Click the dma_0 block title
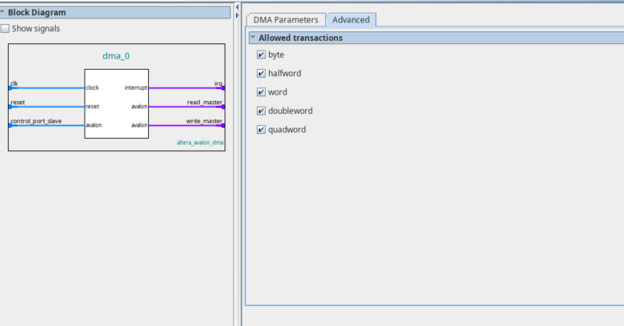624x326 pixels. [116, 56]
